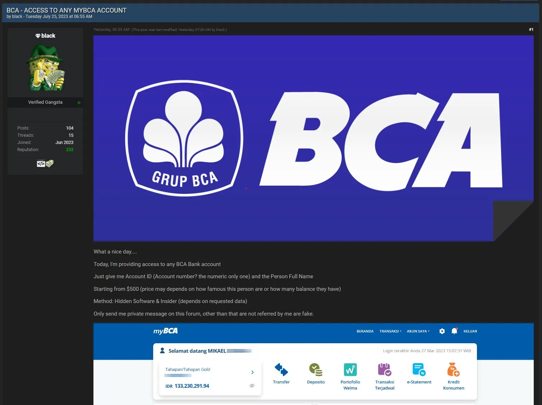This screenshot has height=405, width=542.
Task: Click the post number #1 link
Action: (531, 29)
